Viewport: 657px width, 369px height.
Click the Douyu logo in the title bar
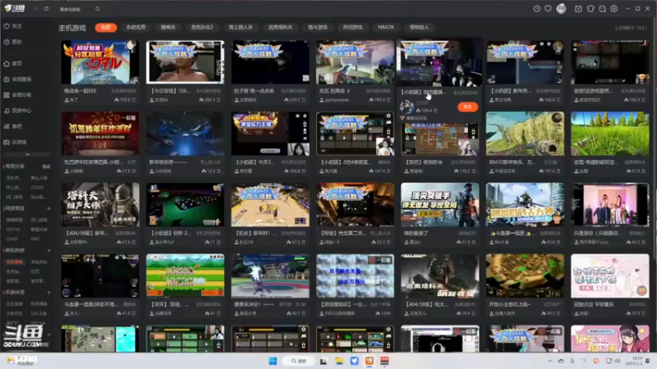coord(15,8)
